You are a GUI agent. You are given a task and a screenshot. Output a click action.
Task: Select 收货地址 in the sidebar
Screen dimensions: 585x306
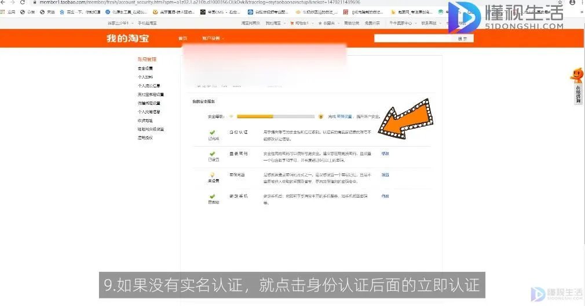click(145, 121)
